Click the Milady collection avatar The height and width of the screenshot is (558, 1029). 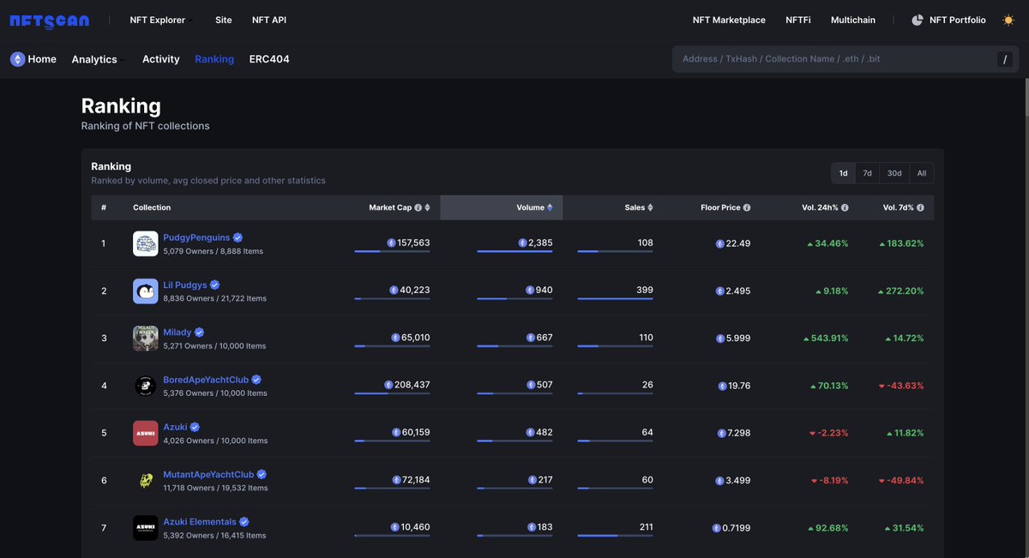click(146, 339)
